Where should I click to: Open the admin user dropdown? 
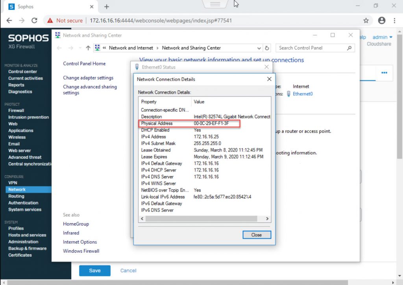[x=383, y=37]
